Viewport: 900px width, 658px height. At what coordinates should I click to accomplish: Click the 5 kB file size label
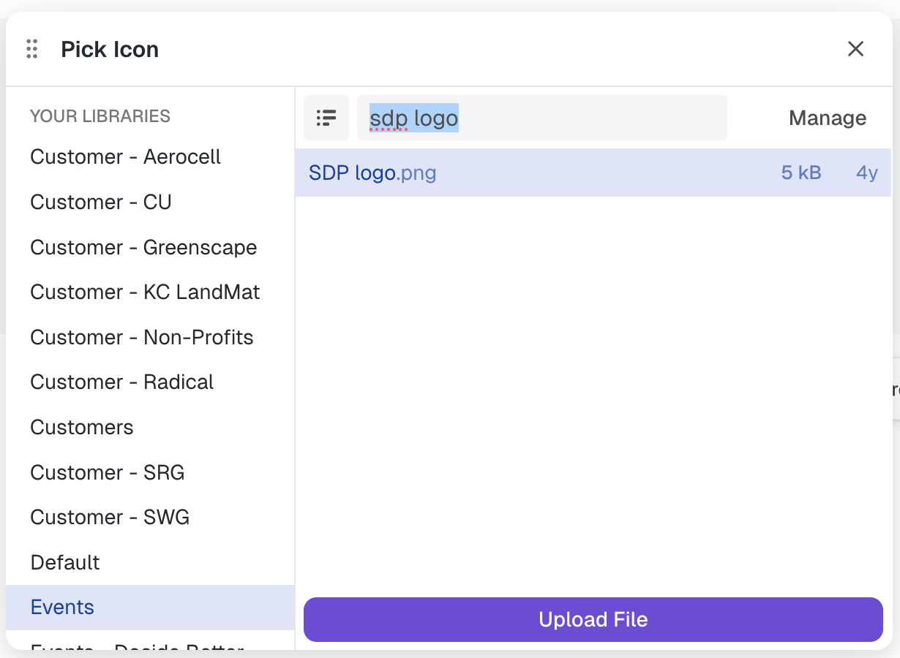(x=801, y=173)
